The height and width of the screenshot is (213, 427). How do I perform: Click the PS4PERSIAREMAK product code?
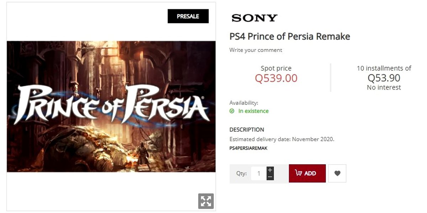point(248,148)
